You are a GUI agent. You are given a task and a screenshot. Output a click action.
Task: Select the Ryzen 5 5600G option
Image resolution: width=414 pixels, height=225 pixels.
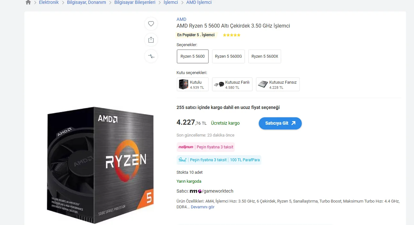[x=228, y=56]
